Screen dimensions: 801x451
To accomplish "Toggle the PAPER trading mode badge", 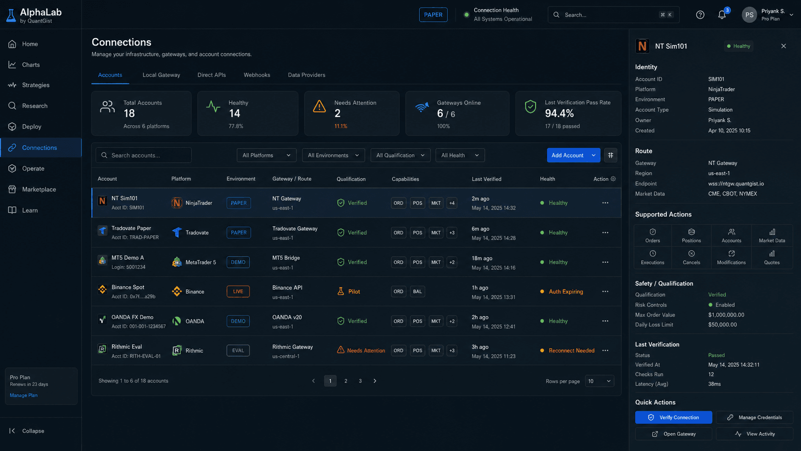I will [433, 15].
